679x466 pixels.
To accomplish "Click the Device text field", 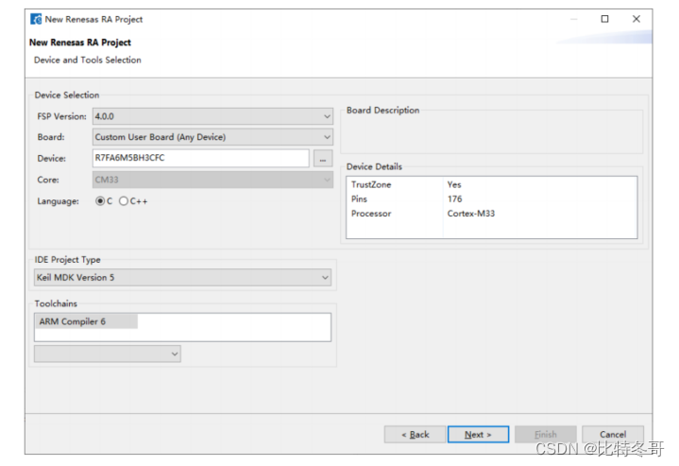I will point(201,158).
